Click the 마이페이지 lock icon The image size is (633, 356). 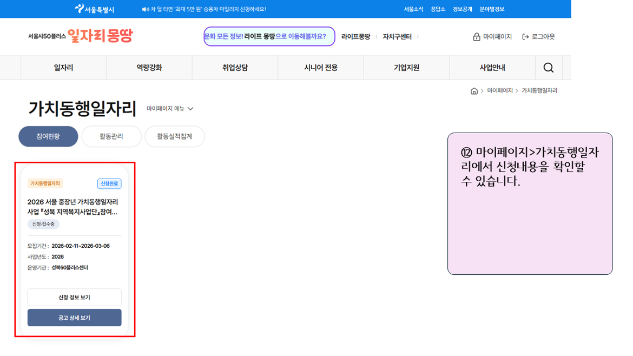click(477, 37)
